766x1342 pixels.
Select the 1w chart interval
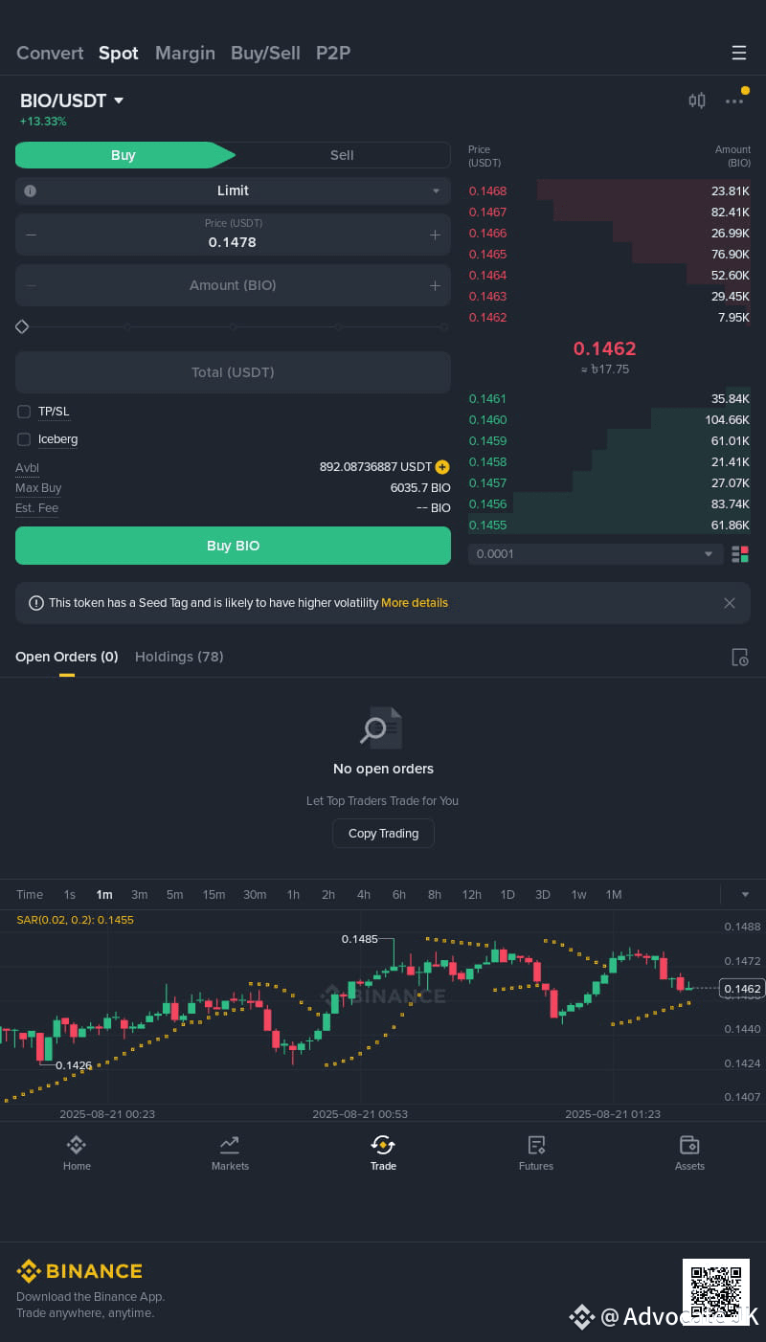(x=578, y=895)
